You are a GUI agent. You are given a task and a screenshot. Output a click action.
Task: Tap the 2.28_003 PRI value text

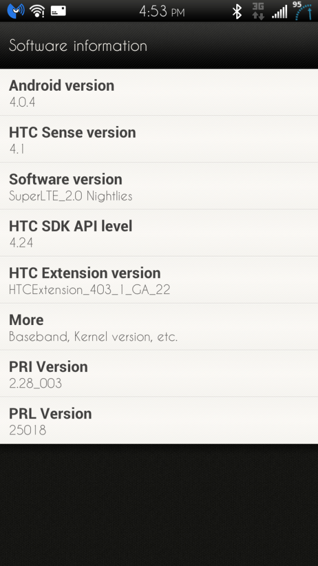coord(35,383)
